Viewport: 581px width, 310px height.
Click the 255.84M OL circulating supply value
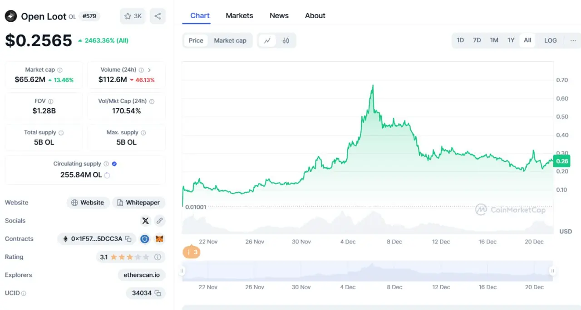point(81,175)
